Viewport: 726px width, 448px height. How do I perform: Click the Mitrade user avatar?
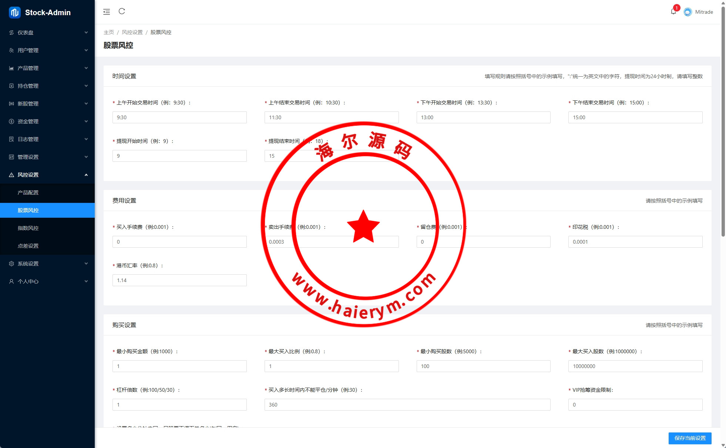point(688,12)
